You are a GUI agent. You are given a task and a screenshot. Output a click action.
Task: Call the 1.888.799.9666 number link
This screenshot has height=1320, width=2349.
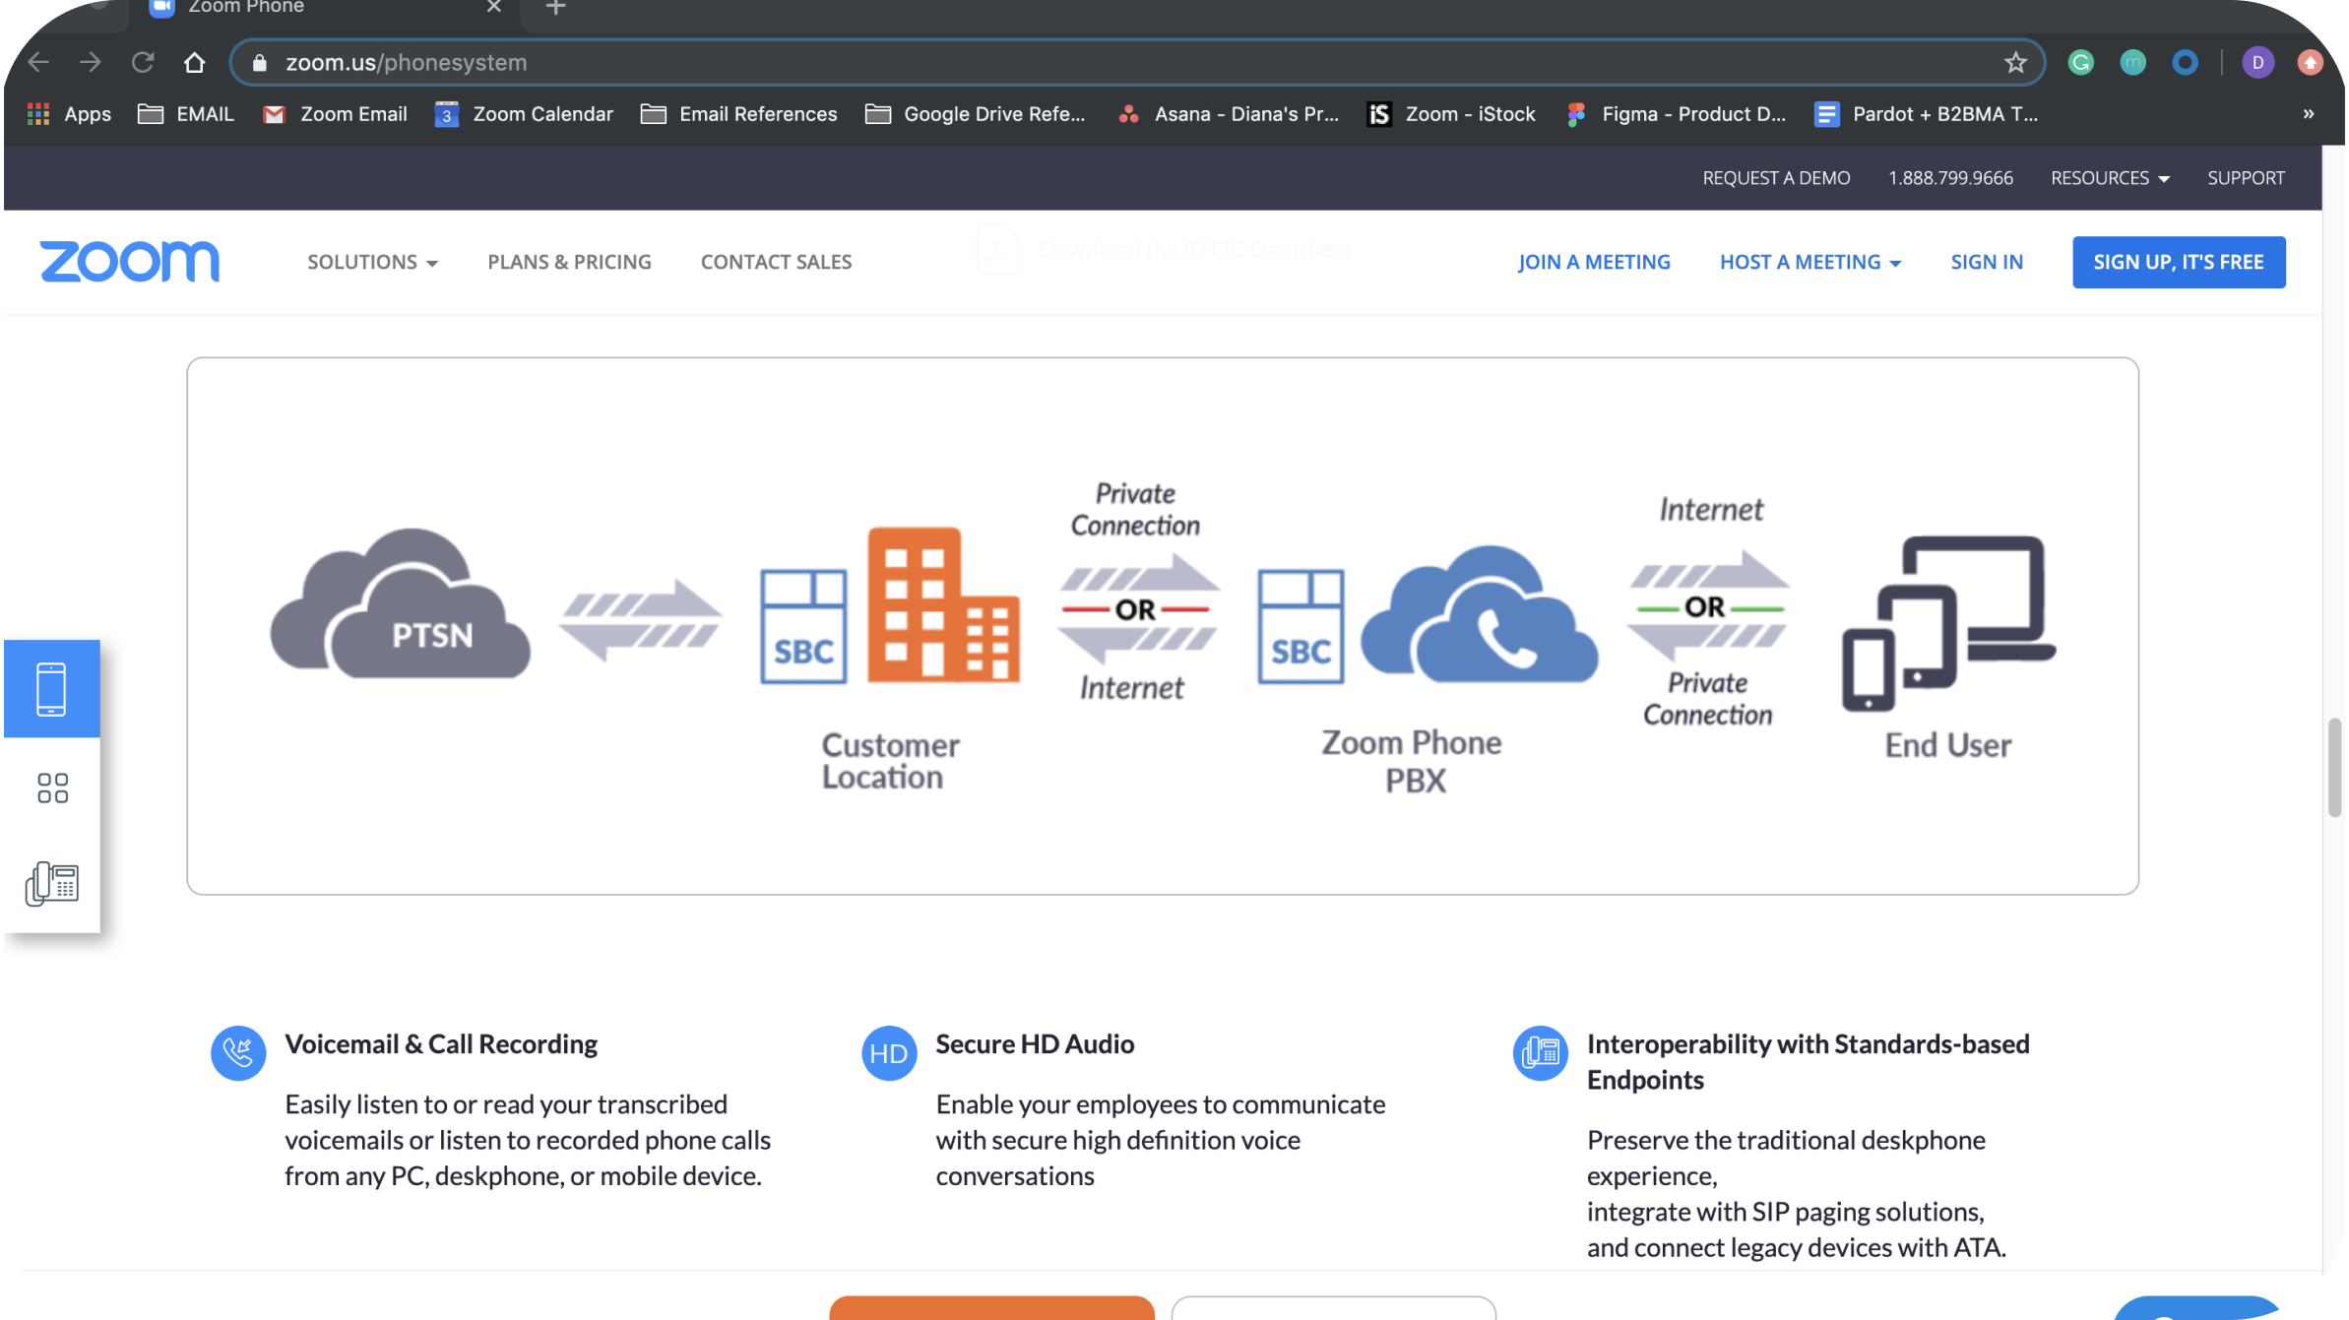[x=1950, y=178]
